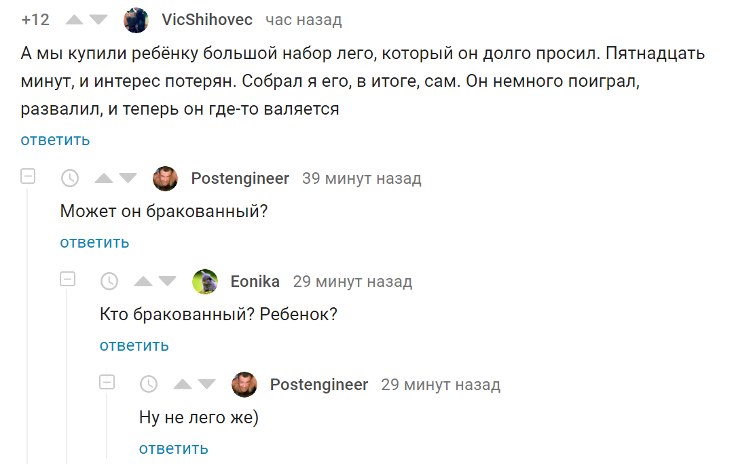
Task: Click clock icon beside Postengineer's first comment
Action: tap(70, 178)
